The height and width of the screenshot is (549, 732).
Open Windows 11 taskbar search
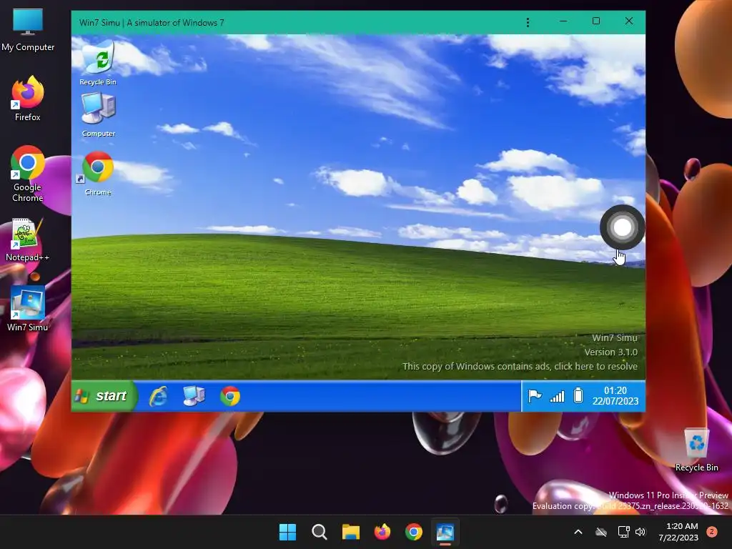320,532
